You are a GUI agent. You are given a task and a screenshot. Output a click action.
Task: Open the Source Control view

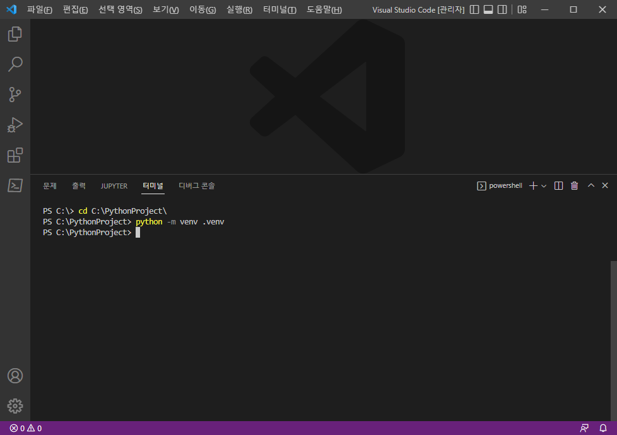point(15,95)
